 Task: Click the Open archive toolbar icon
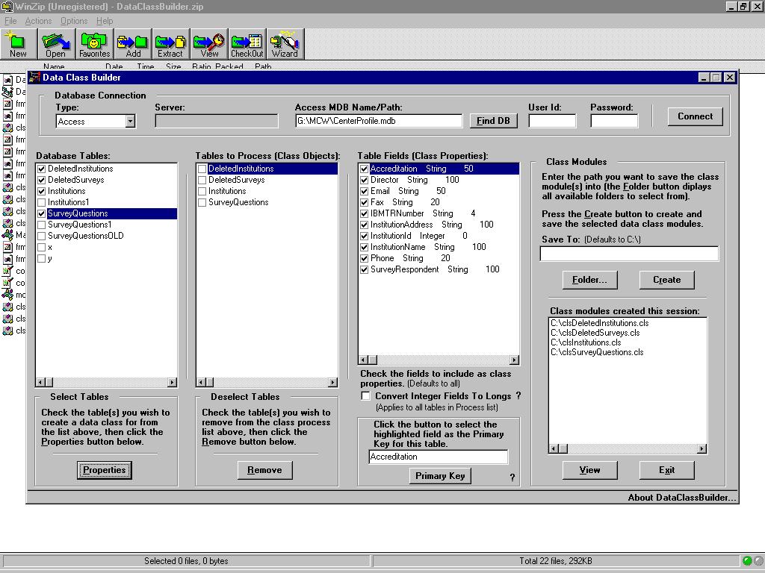pos(55,44)
